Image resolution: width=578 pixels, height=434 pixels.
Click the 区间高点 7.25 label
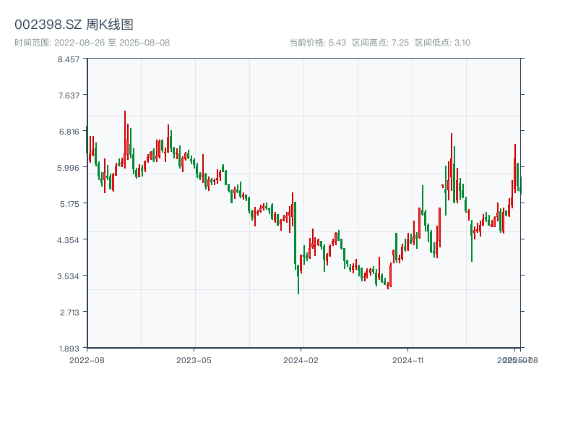pos(381,43)
